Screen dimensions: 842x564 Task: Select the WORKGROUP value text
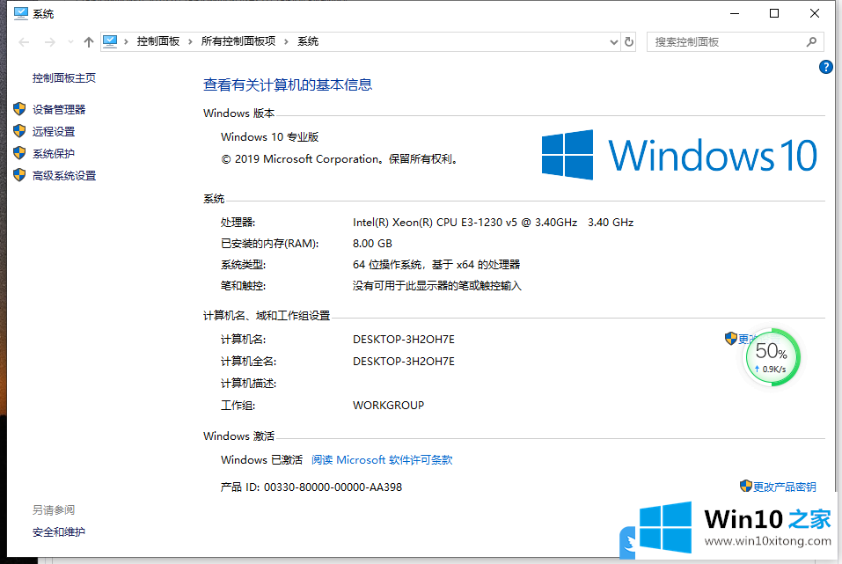point(388,406)
